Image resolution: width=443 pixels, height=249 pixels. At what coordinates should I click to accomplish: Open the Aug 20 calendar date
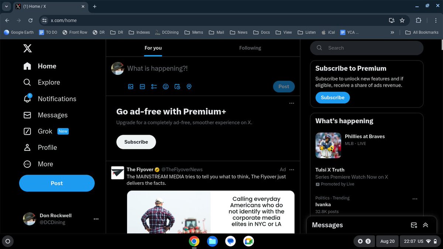[387, 241]
